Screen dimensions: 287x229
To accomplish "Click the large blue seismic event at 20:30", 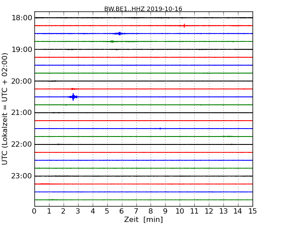I will point(73,97).
